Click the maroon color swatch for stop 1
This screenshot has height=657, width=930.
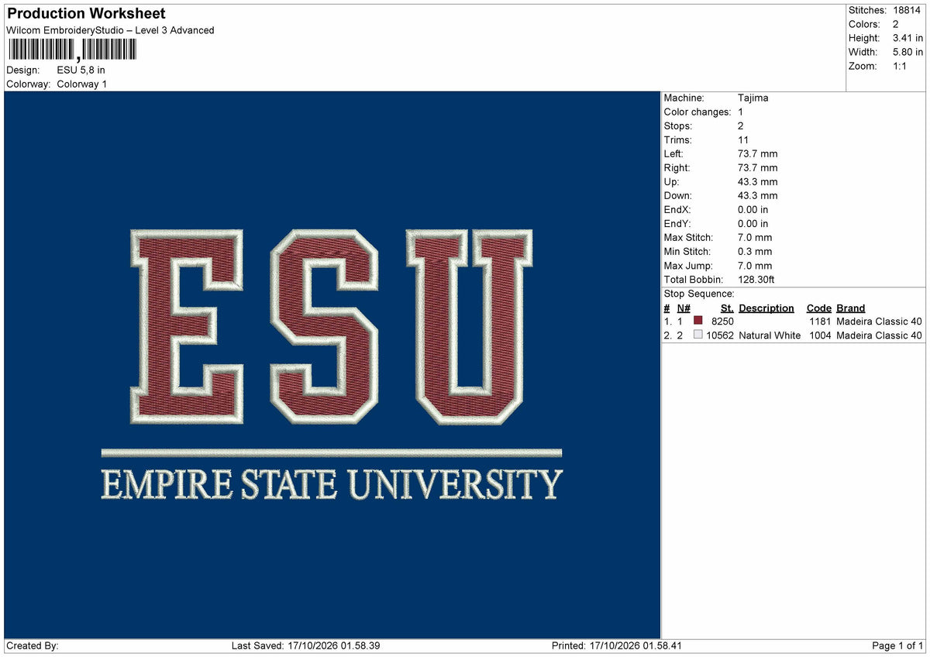[698, 321]
